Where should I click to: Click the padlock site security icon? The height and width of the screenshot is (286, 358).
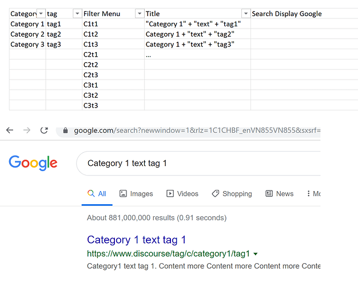pyautogui.click(x=65, y=130)
